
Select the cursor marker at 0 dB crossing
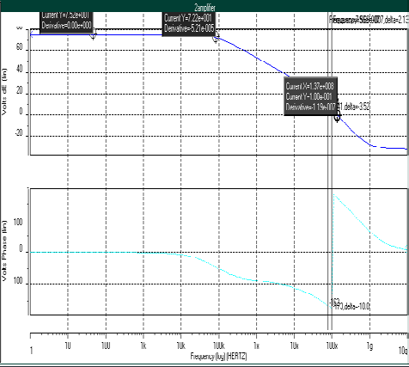(337, 117)
